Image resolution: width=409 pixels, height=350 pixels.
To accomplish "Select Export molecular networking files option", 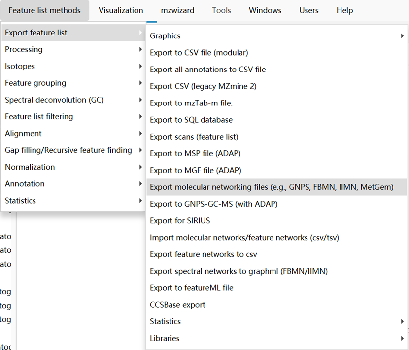I will tap(272, 187).
